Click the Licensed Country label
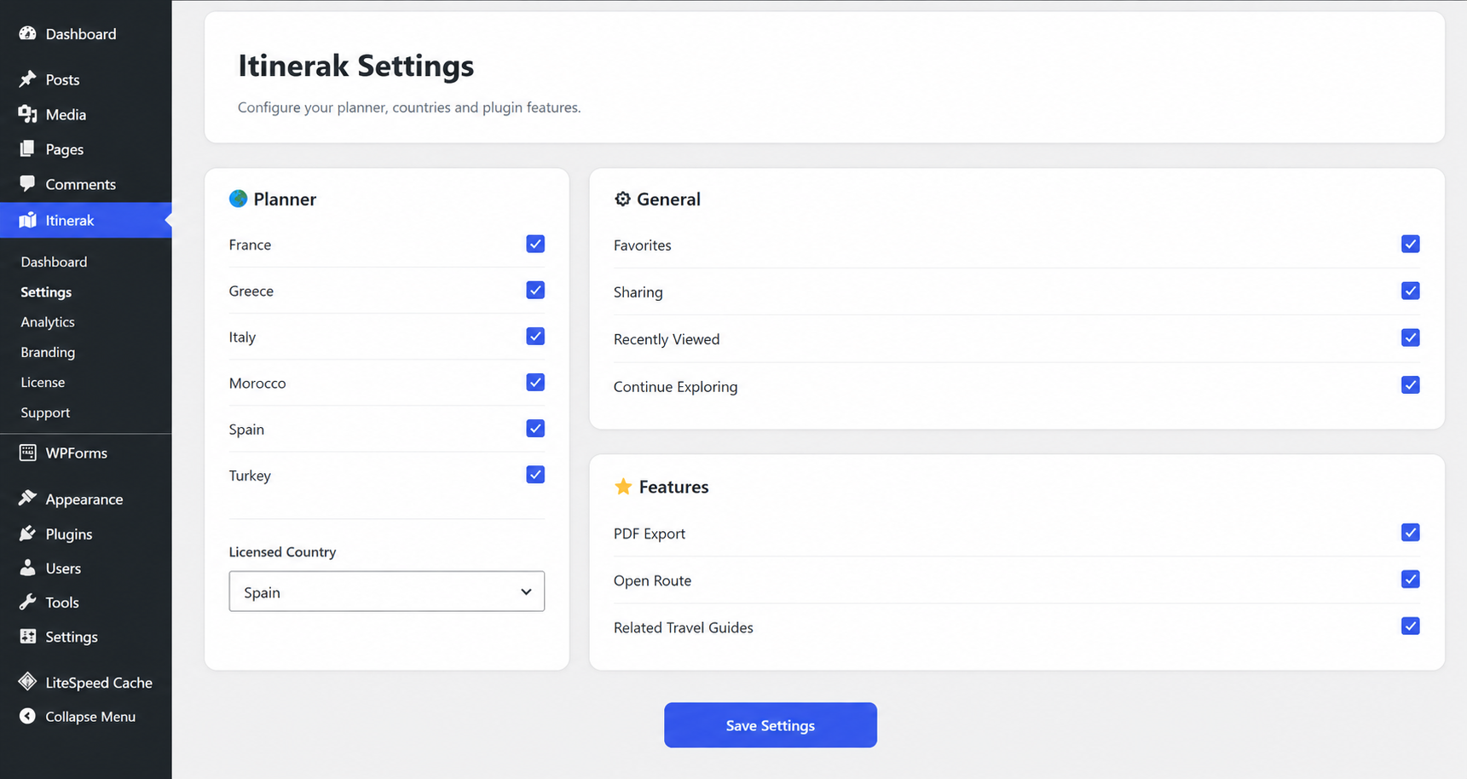 (282, 551)
